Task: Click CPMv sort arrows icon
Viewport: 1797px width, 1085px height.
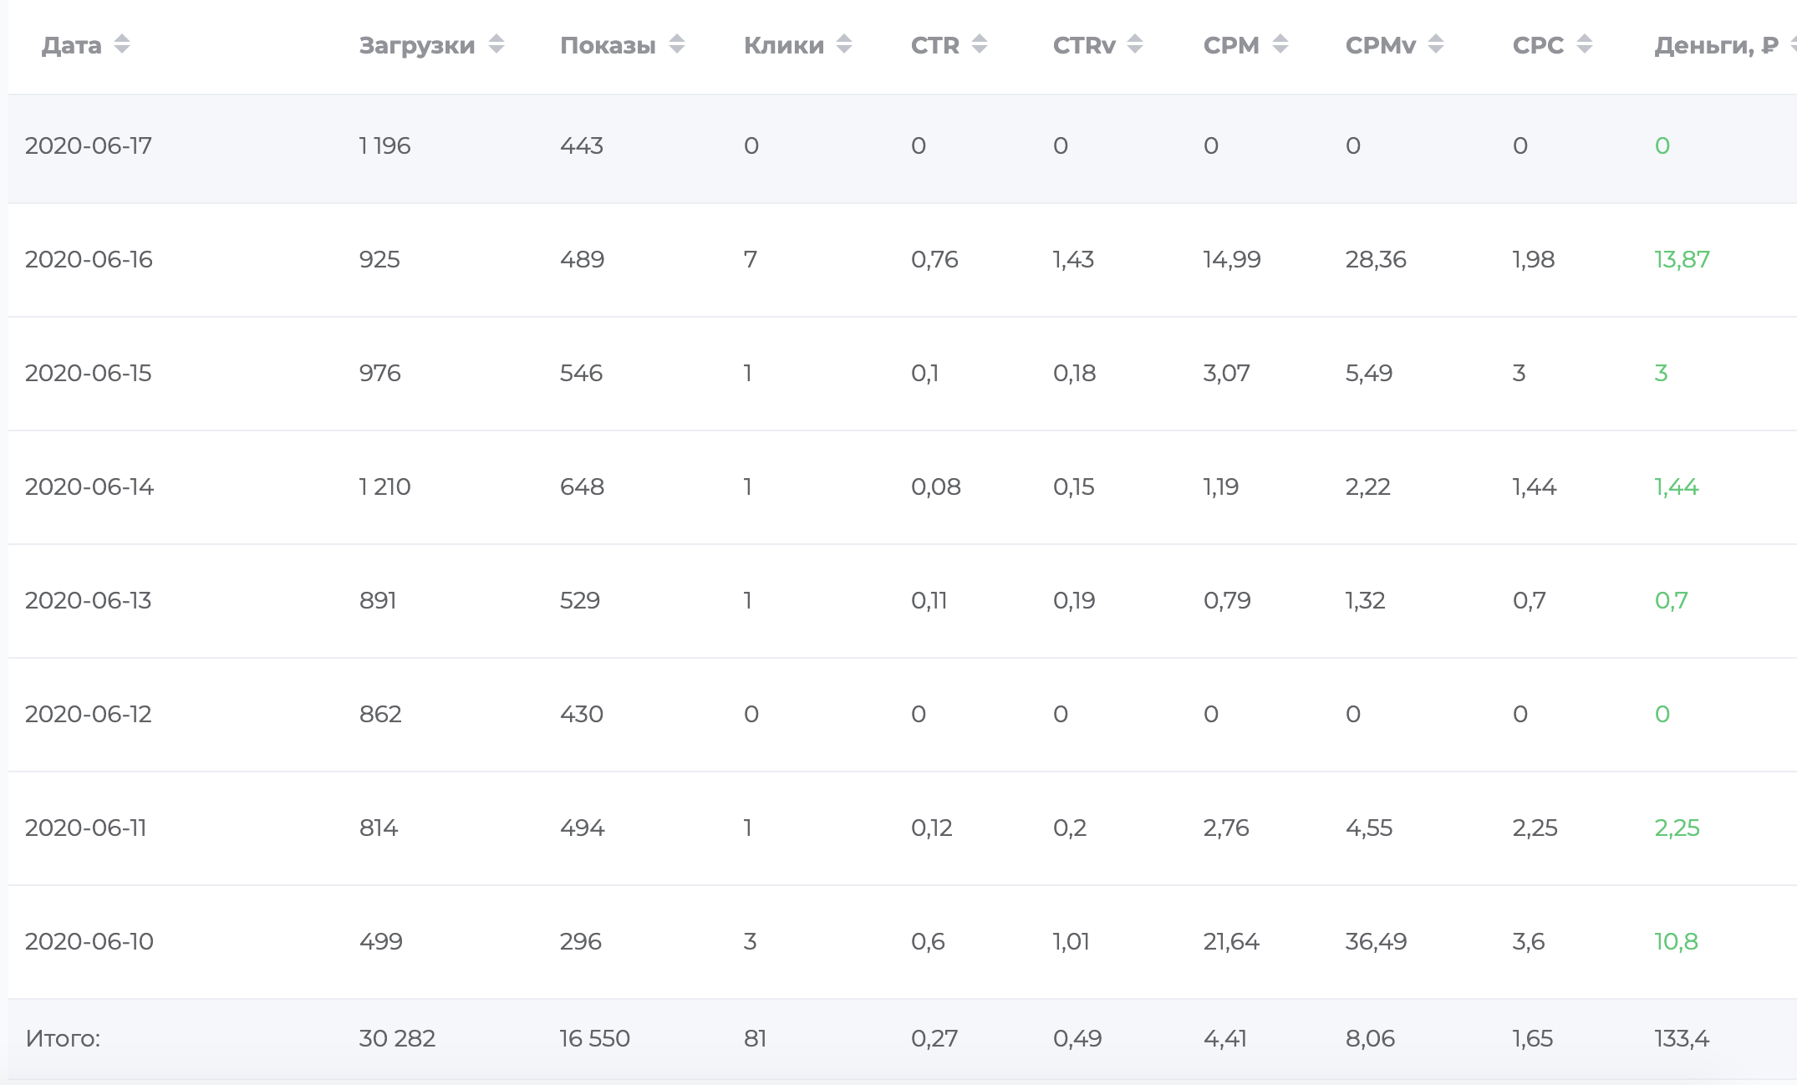Action: [x=1436, y=44]
